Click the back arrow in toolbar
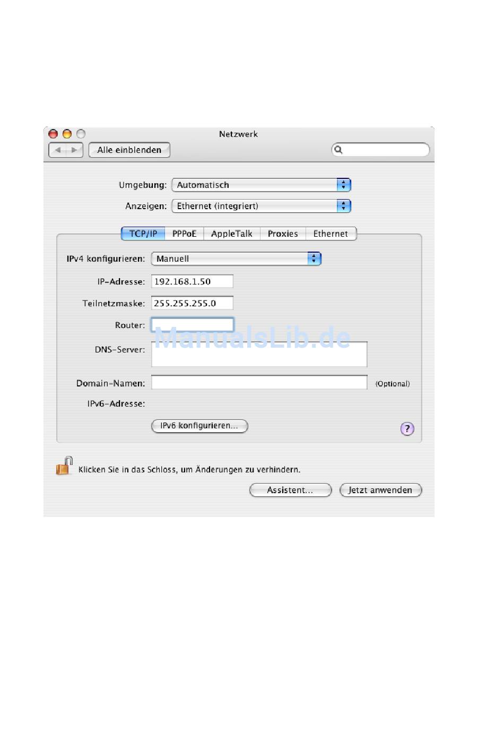Image resolution: width=504 pixels, height=732 pixels. [57, 150]
